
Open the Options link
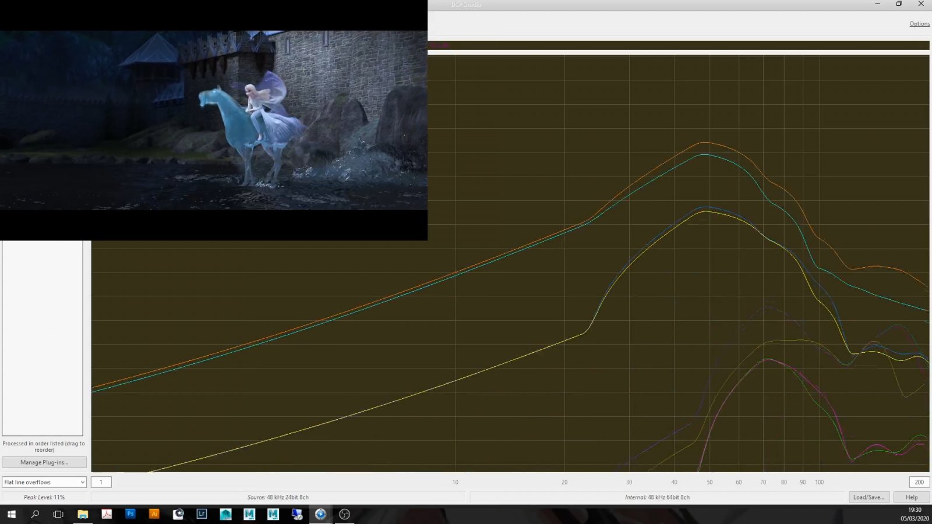click(x=919, y=24)
